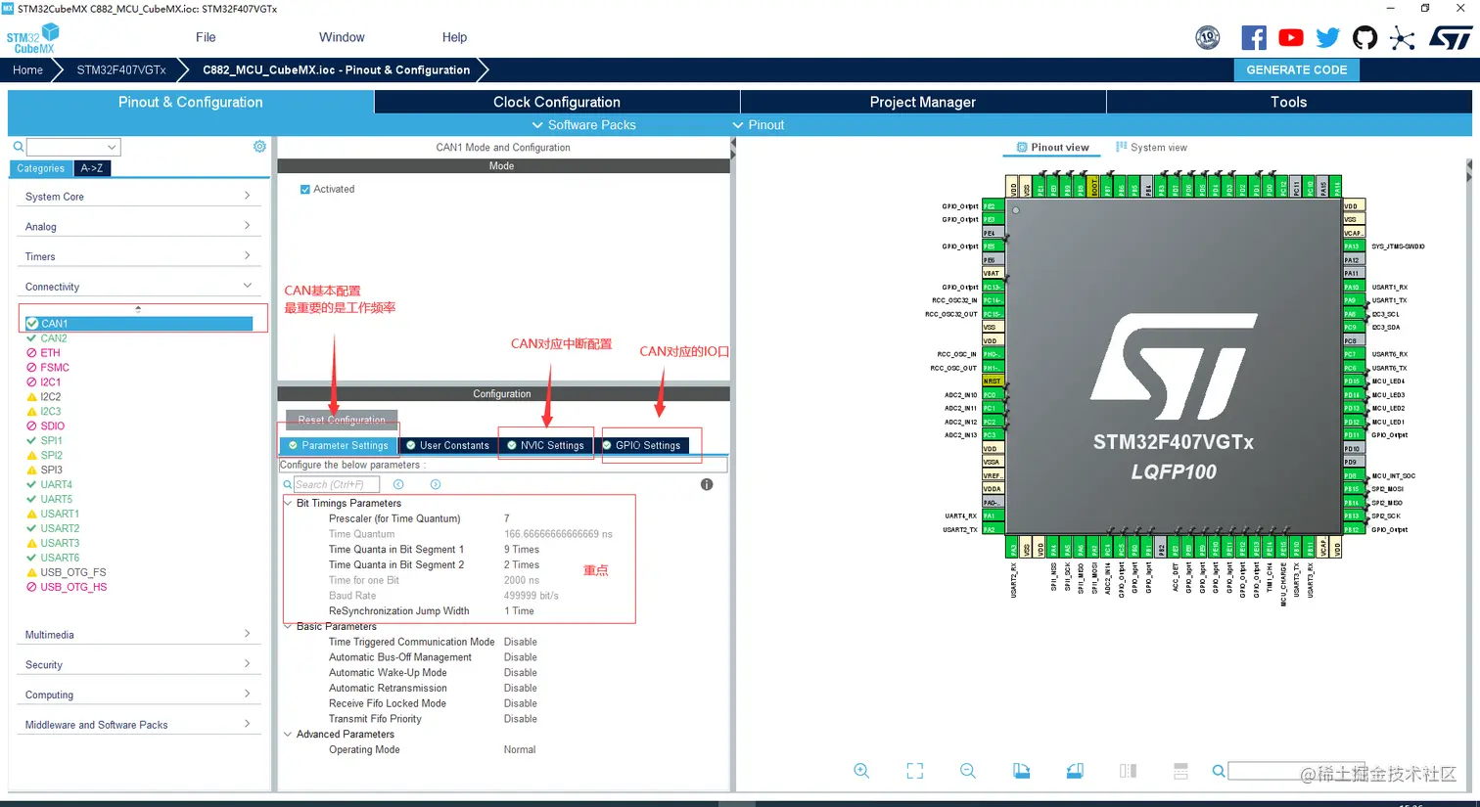The image size is (1480, 807).
Task: Collapse the Bit Timings Parameters group
Action: click(288, 503)
